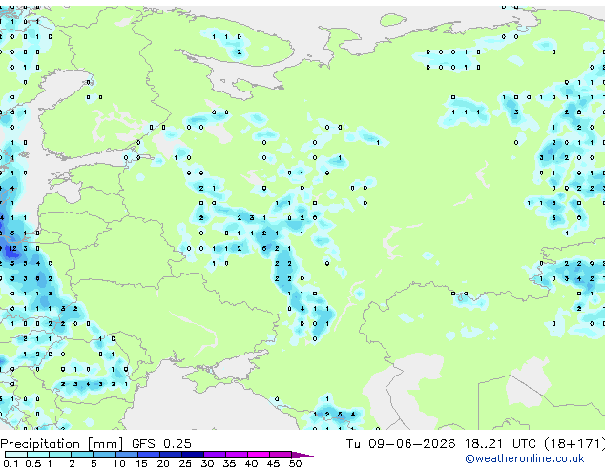Click the legend label '40'

pos(251,463)
